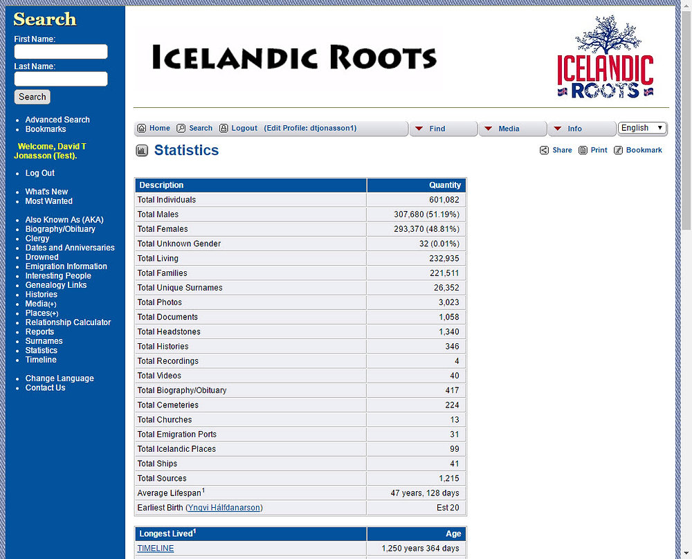Open the Find dropdown menu

[443, 128]
